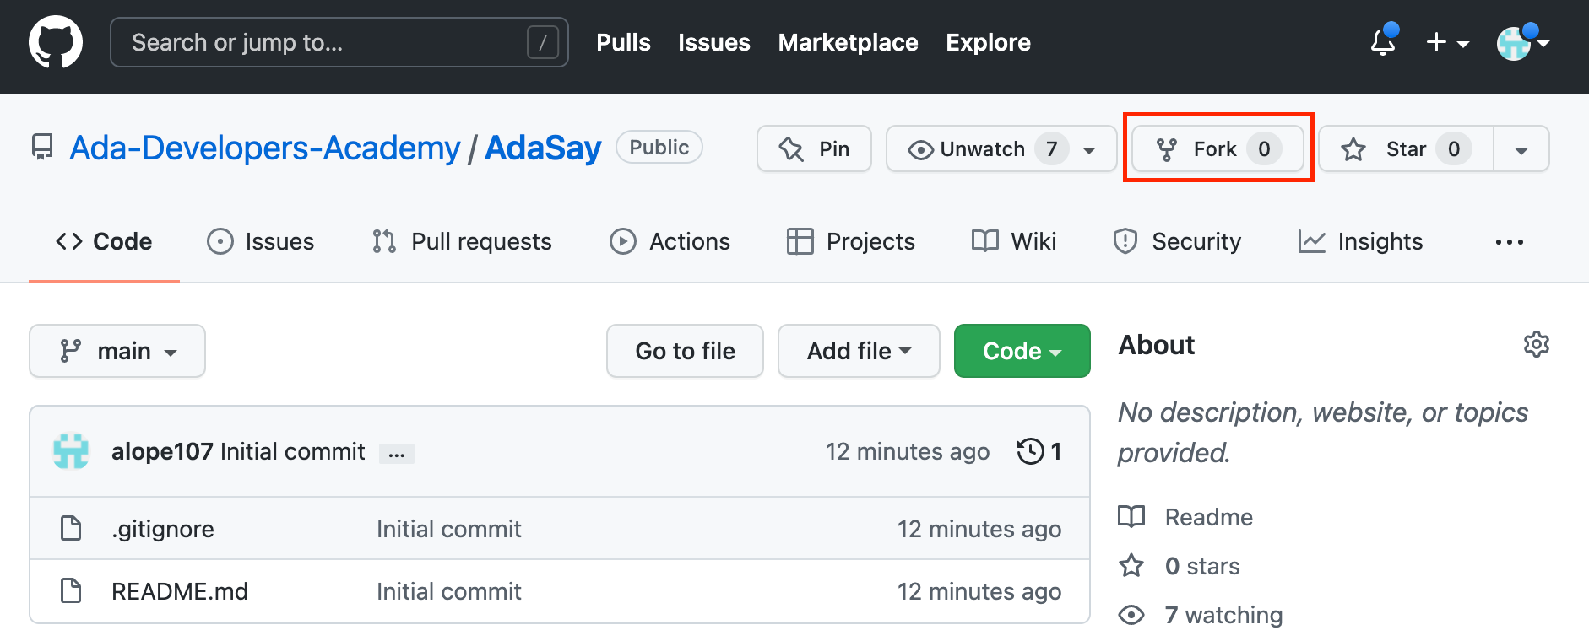Image resolution: width=1589 pixels, height=641 pixels.
Task: Open the Insights tab
Action: click(1361, 242)
